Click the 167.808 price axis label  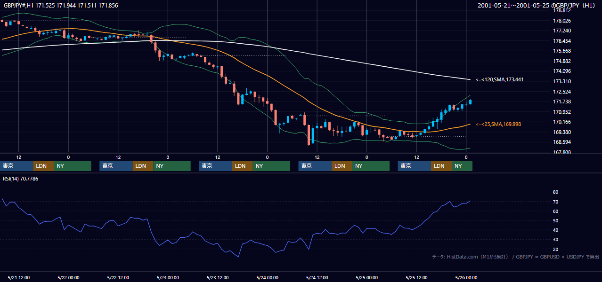tap(562, 152)
